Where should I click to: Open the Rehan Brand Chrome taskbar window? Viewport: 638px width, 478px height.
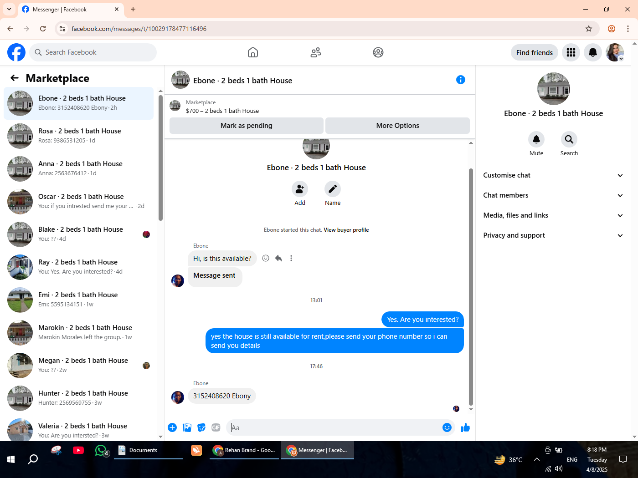244,450
